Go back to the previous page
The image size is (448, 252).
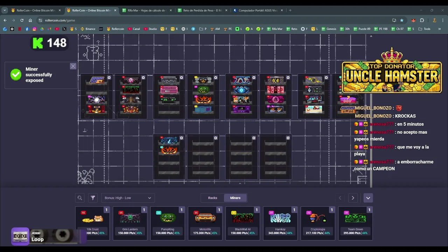(x=5, y=20)
